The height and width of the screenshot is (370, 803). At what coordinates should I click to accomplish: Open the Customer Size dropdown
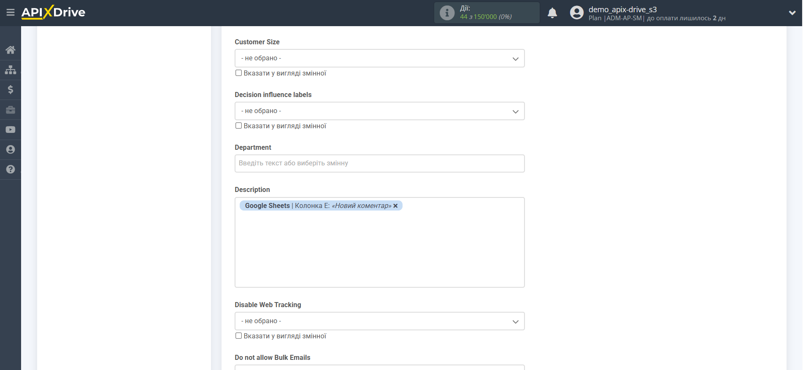pos(379,58)
